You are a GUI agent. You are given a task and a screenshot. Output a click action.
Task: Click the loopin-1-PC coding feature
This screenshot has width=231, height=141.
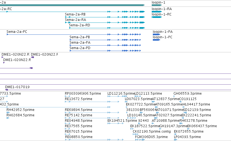point(156,40)
